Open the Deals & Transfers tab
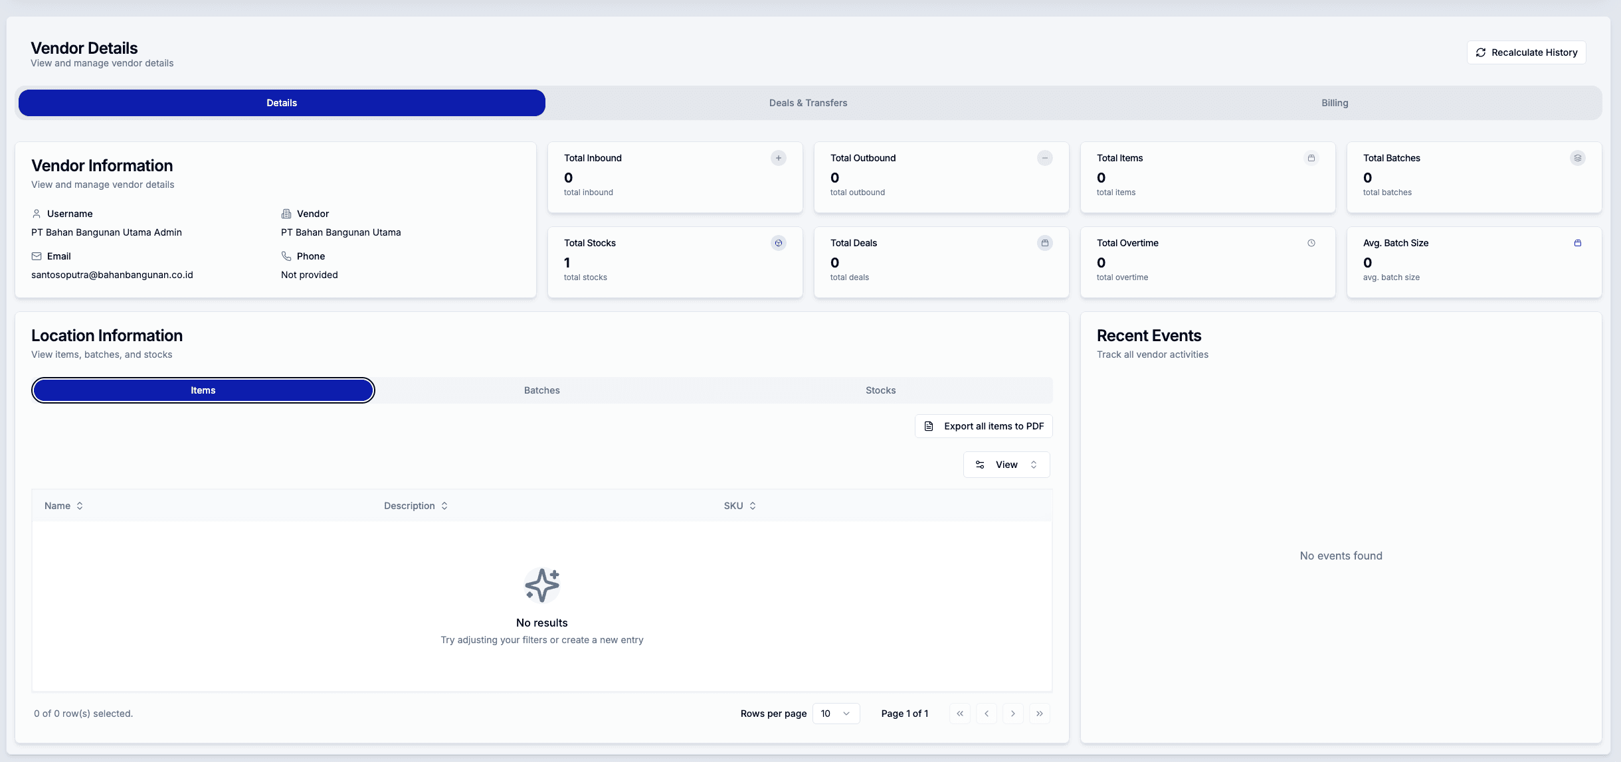The image size is (1621, 762). [808, 103]
